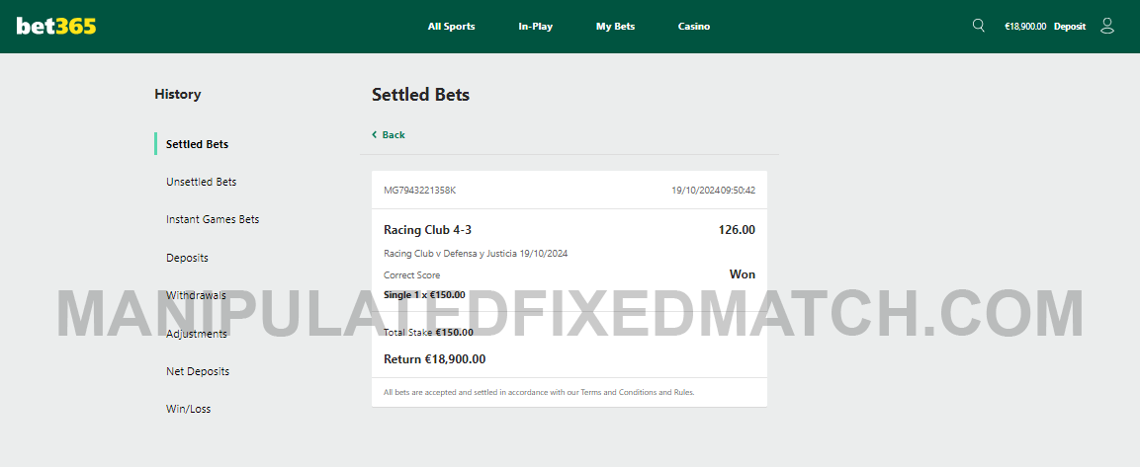Screen dimensions: 1140x467
Task: Open Net Deposits page
Action: click(198, 371)
